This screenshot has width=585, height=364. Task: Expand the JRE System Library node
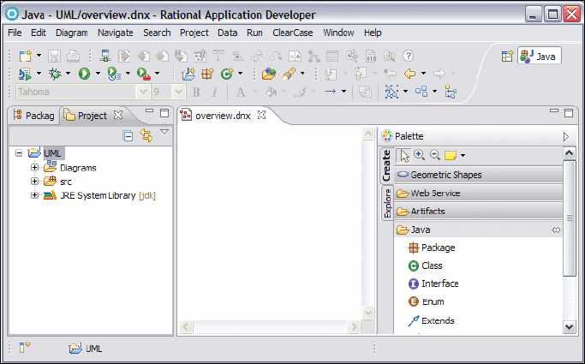coord(35,195)
